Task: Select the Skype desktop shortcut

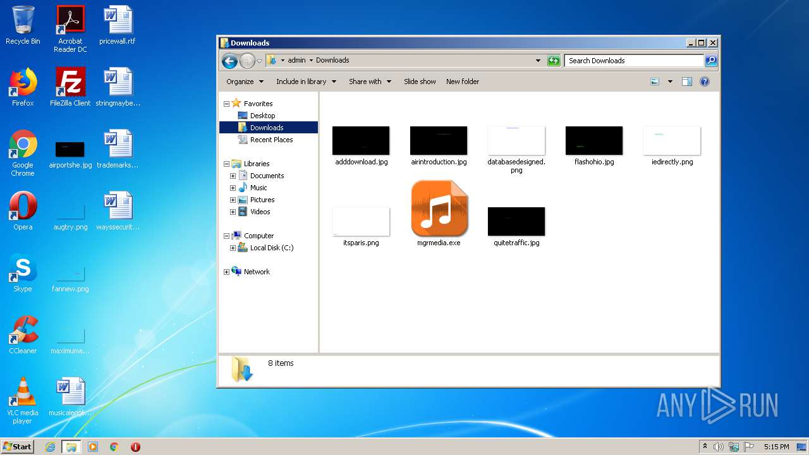Action: point(23,273)
